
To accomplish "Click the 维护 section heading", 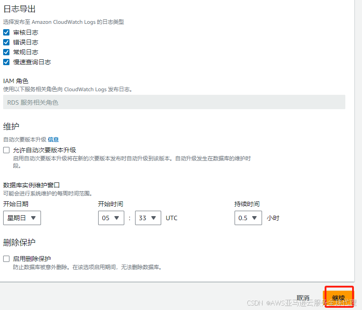I will tap(11, 126).
